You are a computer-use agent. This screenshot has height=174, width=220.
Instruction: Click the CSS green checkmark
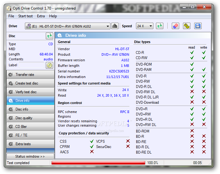[x=92, y=141]
